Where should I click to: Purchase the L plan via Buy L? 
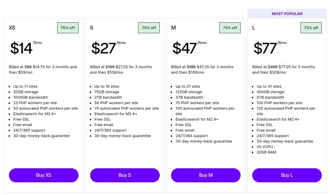[x=287, y=175]
